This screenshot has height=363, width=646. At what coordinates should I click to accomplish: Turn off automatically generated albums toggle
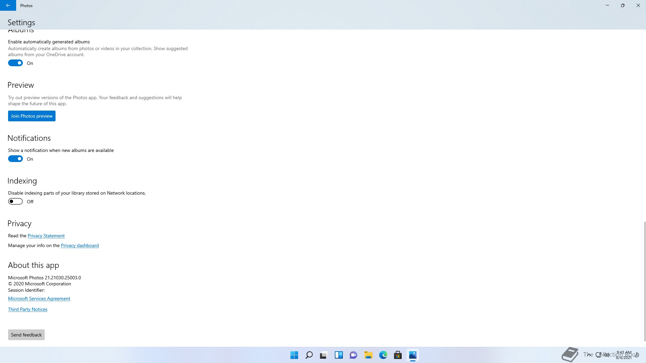click(15, 63)
